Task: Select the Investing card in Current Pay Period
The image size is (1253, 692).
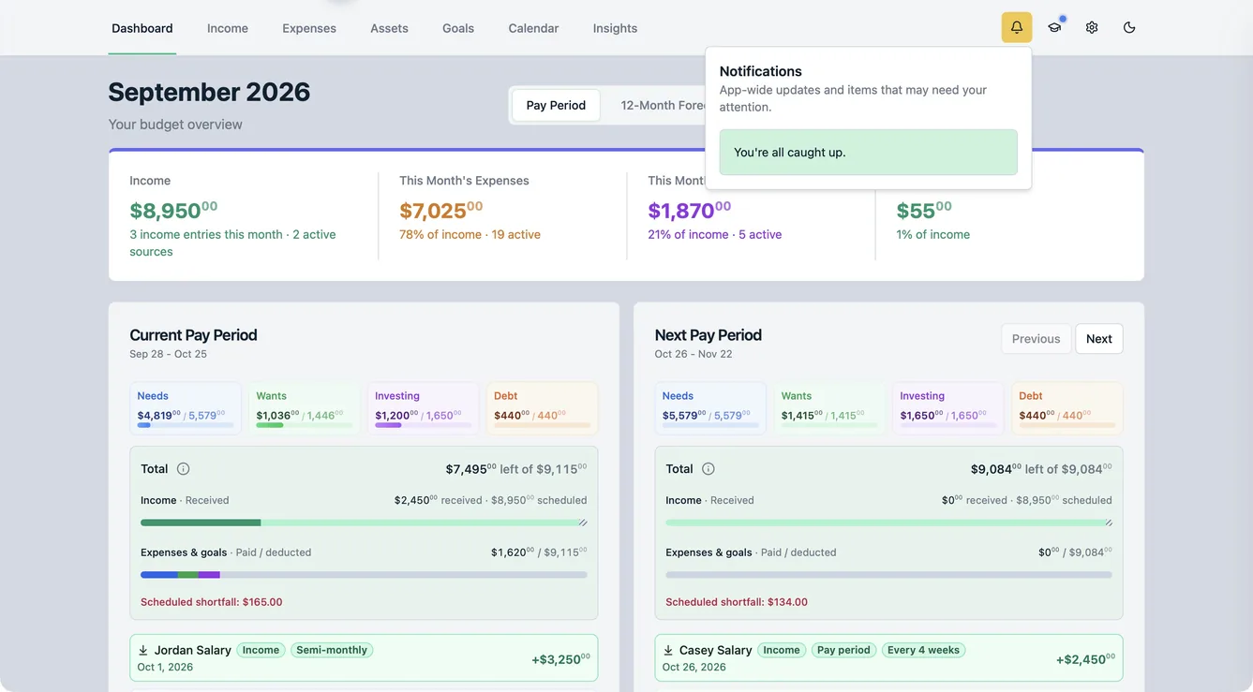Action: [424, 408]
